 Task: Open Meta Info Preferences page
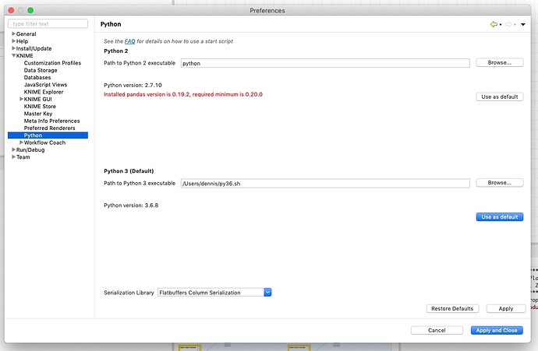(51, 121)
